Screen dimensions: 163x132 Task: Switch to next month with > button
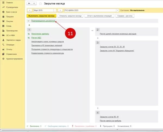[x=60, y=10]
